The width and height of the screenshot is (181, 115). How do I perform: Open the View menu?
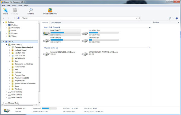click(14, 5)
